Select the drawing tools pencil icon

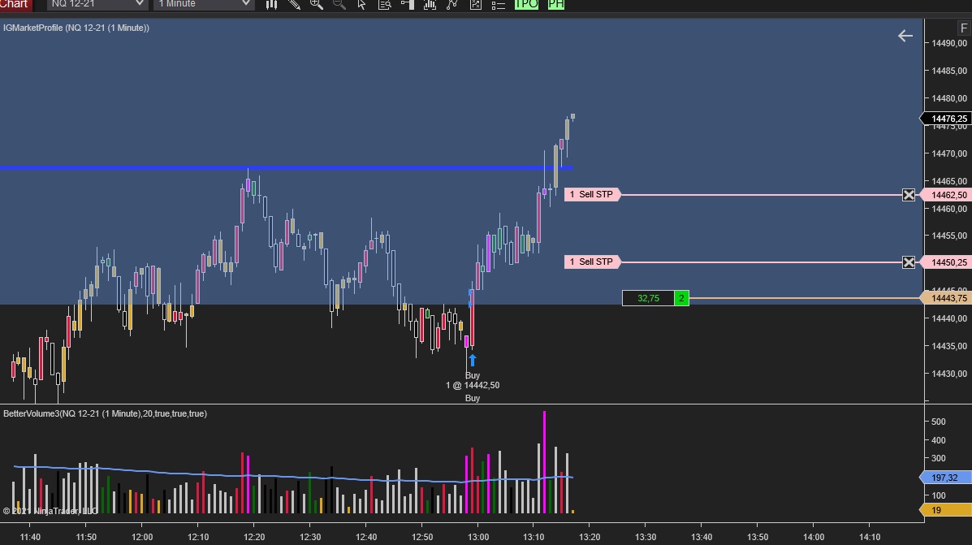coord(295,4)
